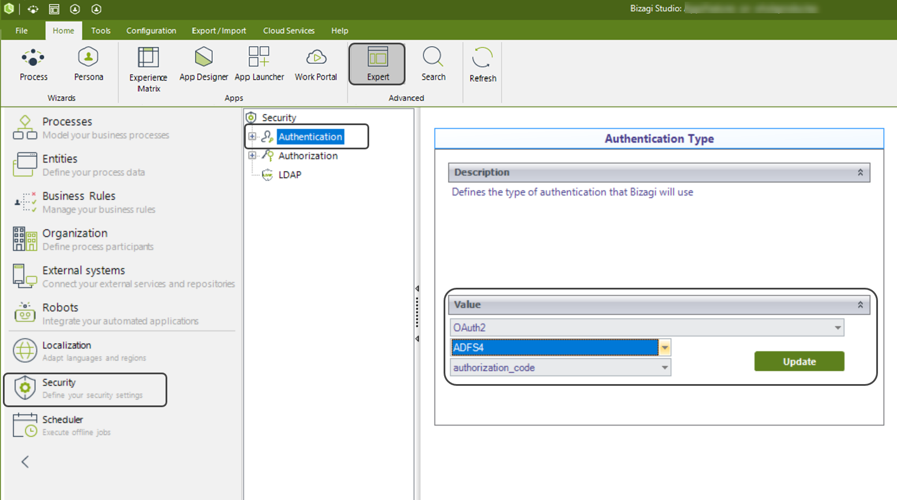This screenshot has width=897, height=500.
Task: Switch to the Configuration tab
Action: click(x=151, y=31)
